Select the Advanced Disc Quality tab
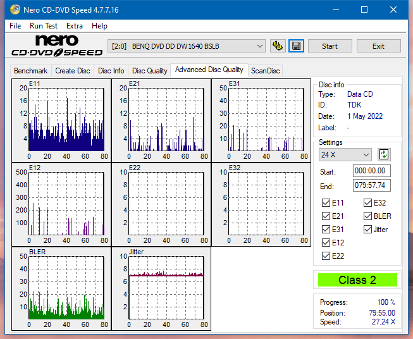The image size is (413, 339). (209, 70)
